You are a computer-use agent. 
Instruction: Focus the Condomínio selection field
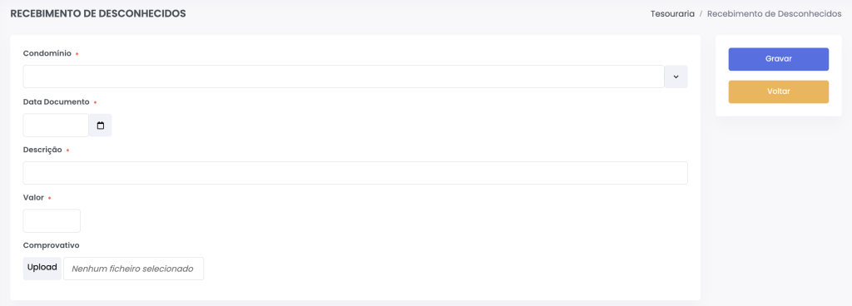pos(344,76)
